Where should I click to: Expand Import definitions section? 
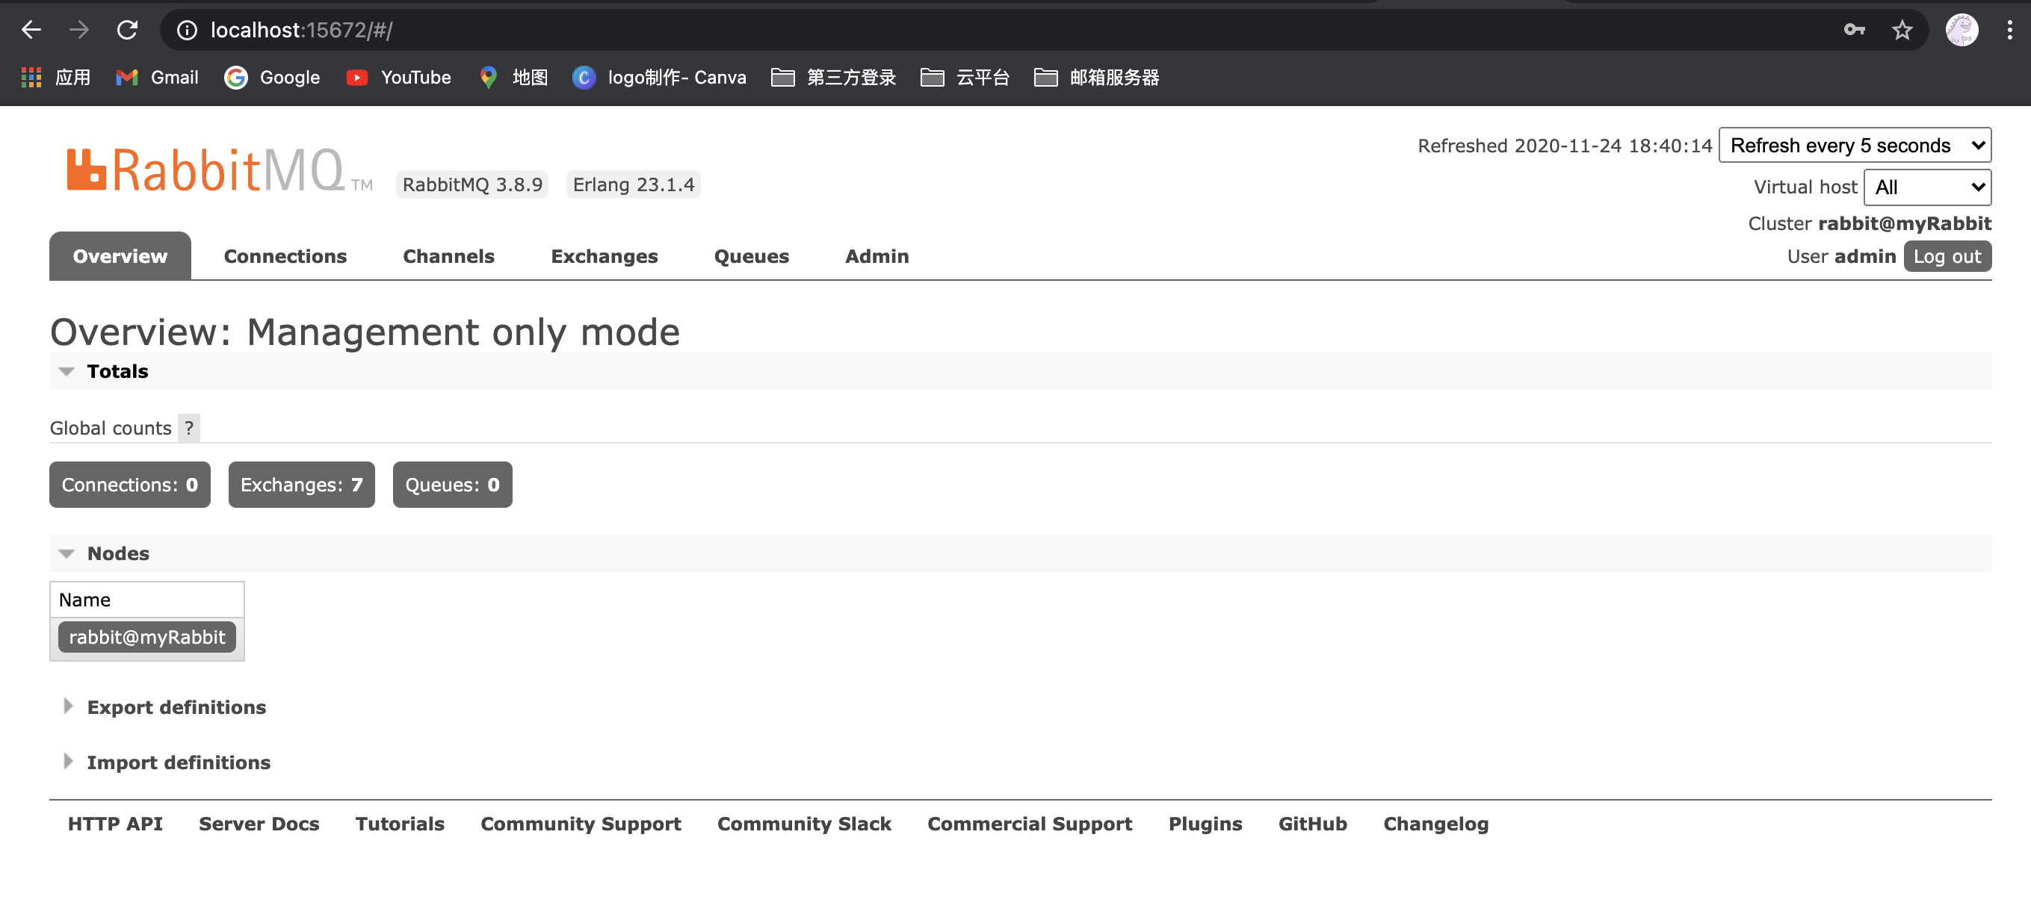[178, 762]
